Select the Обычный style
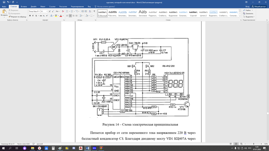The image size is (269, 151). tap(103, 13)
